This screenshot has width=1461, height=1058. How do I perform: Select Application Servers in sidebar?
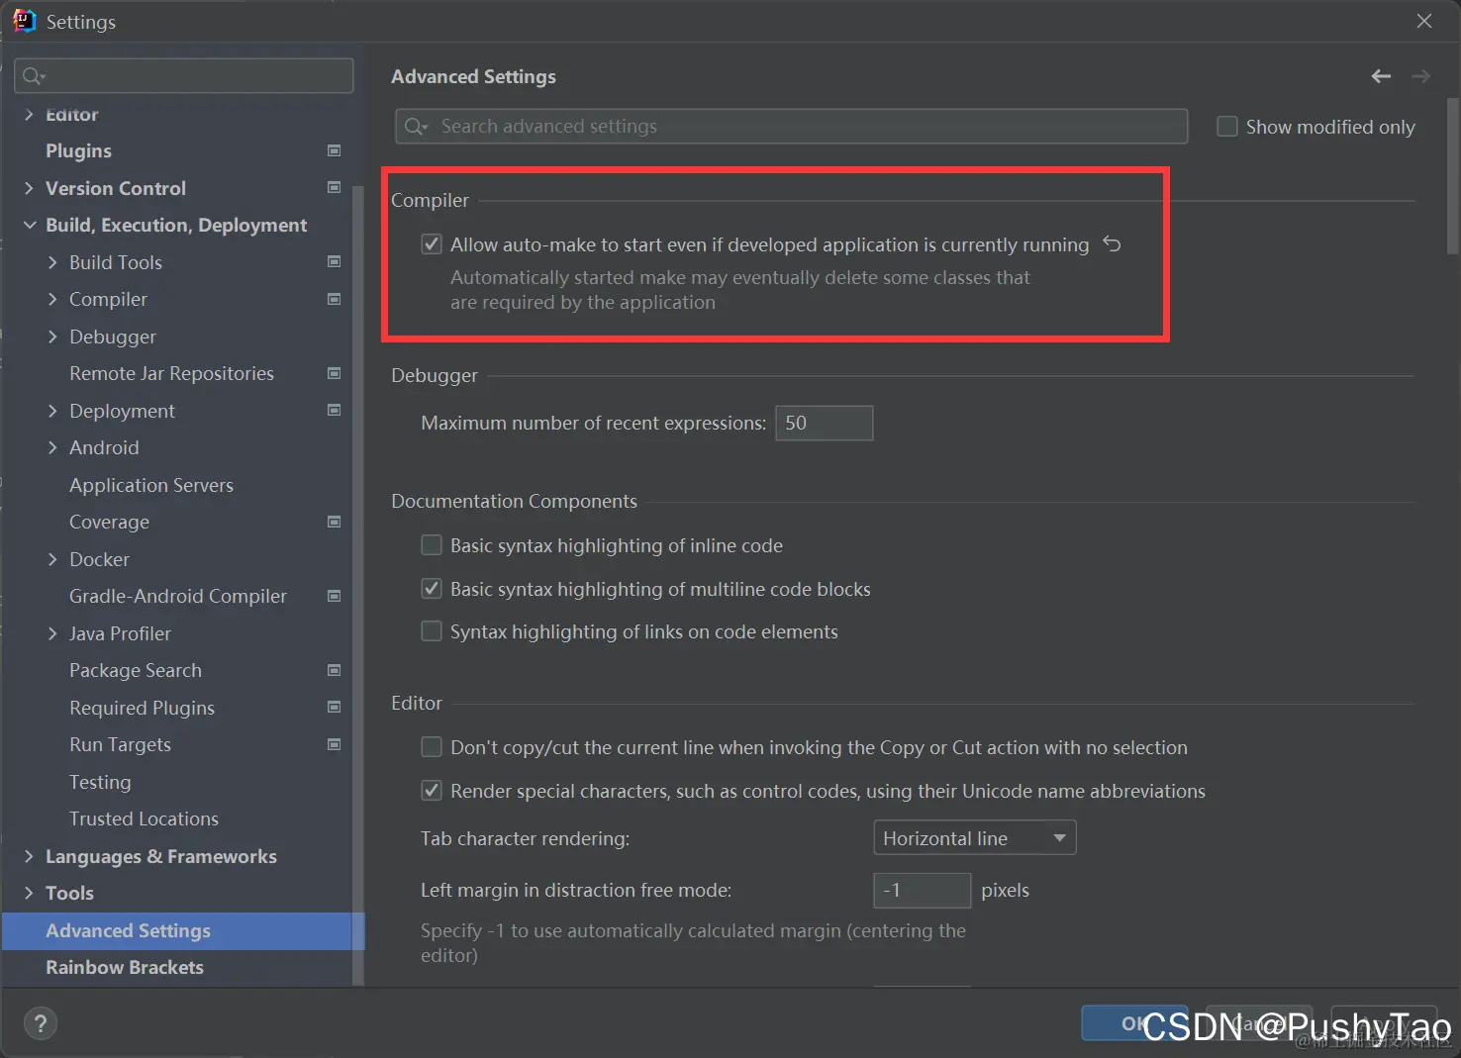151,485
